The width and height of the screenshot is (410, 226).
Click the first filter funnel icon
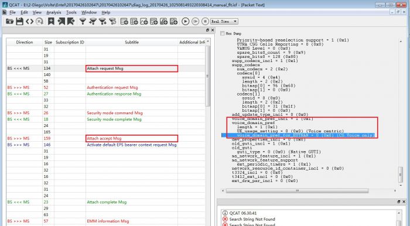[x=83, y=22]
